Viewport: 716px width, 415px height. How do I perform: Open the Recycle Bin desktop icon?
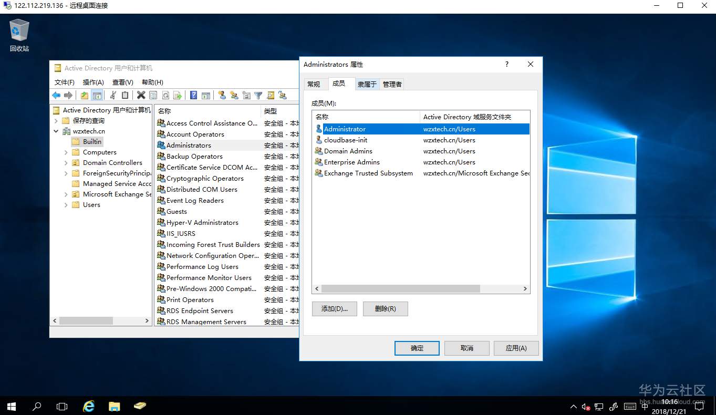point(19,35)
